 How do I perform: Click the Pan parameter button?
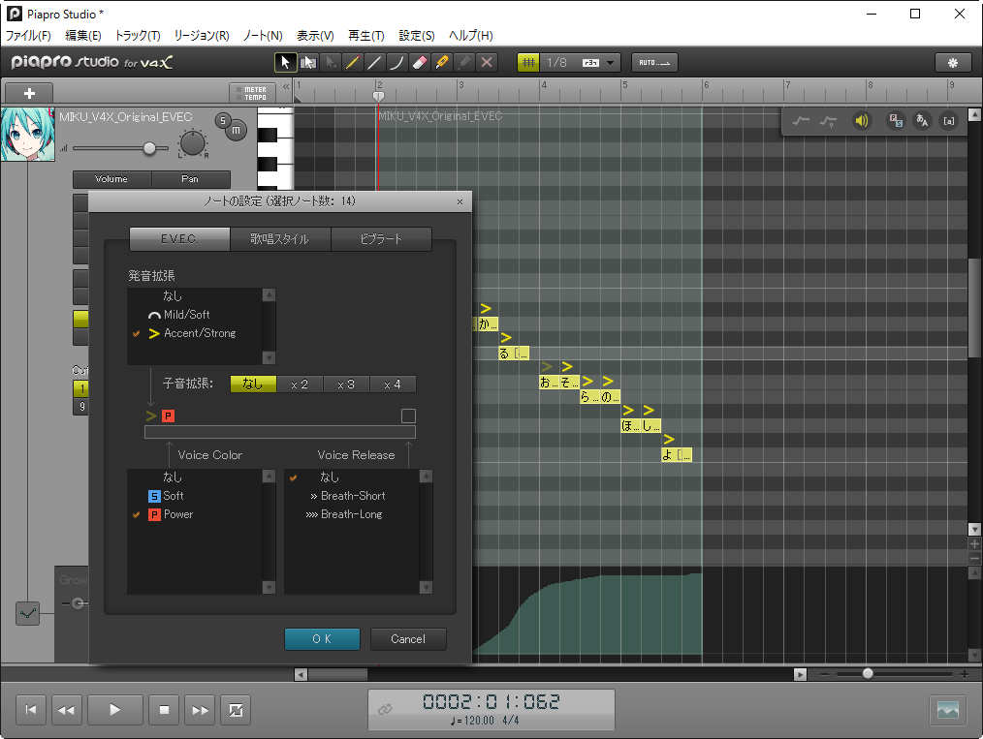[190, 179]
